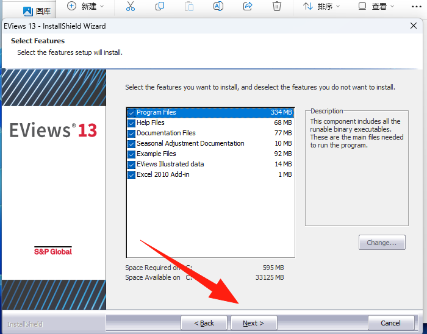Click the Delete trash can icon
Image resolution: width=427 pixels, height=334 pixels.
tap(277, 7)
